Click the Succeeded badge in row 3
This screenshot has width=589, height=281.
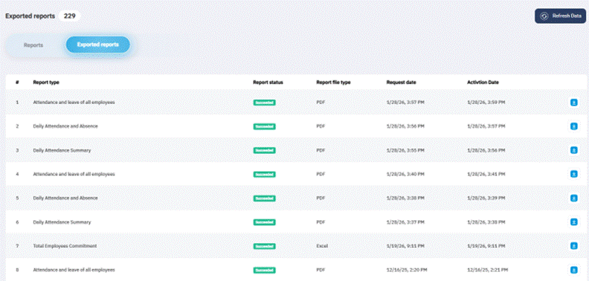[264, 150]
